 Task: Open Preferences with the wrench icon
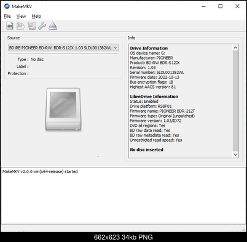42,26
